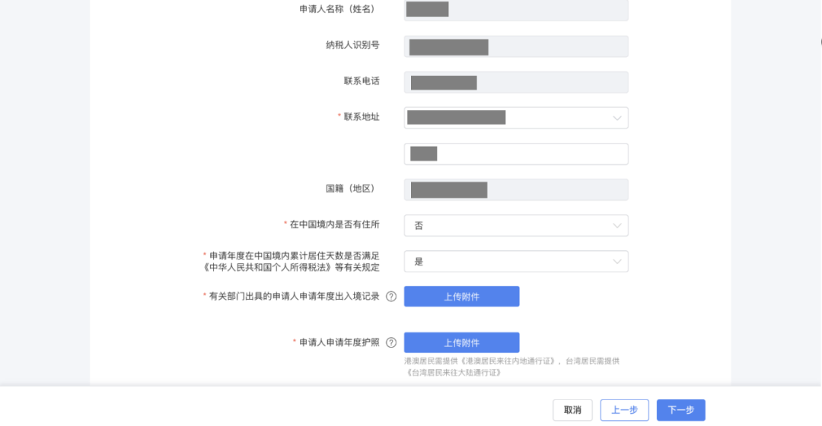
Task: Select the 联系电话 field
Action: coord(515,82)
